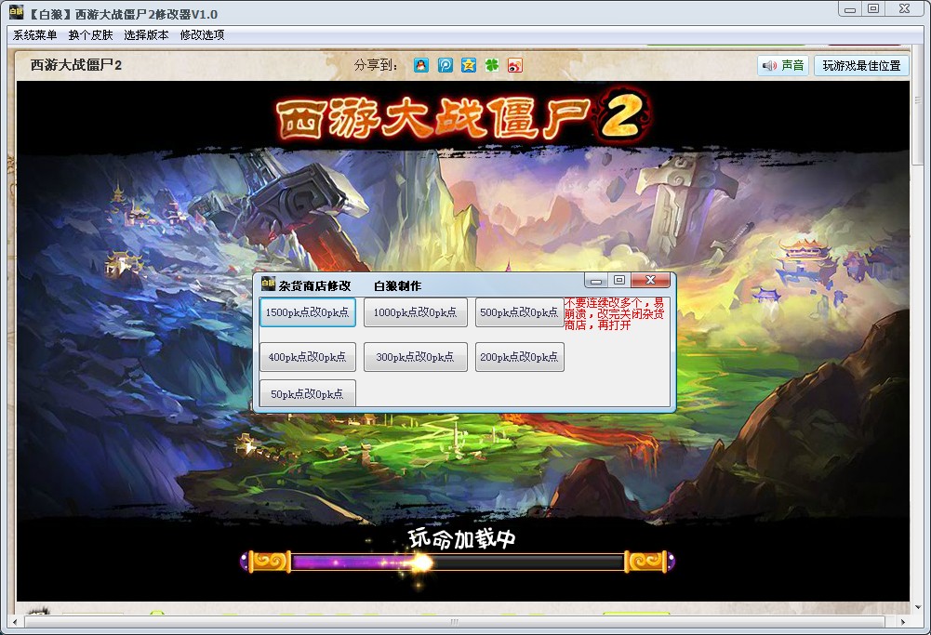Toggle the 声音 sound button
This screenshot has height=635, width=931.
pyautogui.click(x=782, y=66)
